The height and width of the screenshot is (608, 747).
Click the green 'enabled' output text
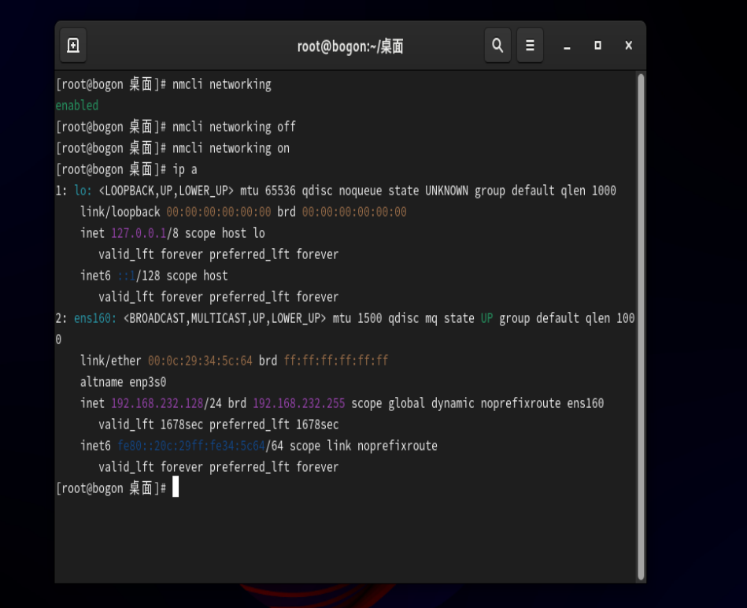pos(76,106)
